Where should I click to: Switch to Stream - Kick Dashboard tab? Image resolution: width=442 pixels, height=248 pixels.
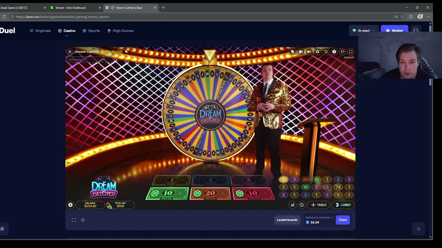76,8
